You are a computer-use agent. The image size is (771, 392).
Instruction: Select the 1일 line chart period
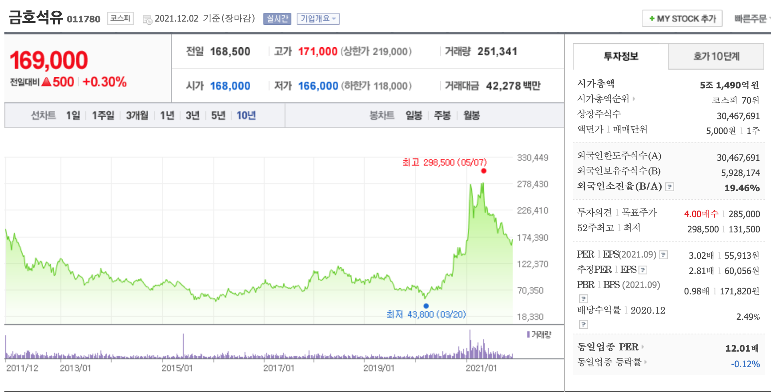pyautogui.click(x=73, y=116)
